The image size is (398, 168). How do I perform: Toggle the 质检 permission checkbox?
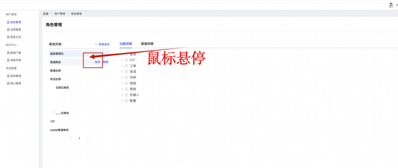pyautogui.click(x=127, y=89)
